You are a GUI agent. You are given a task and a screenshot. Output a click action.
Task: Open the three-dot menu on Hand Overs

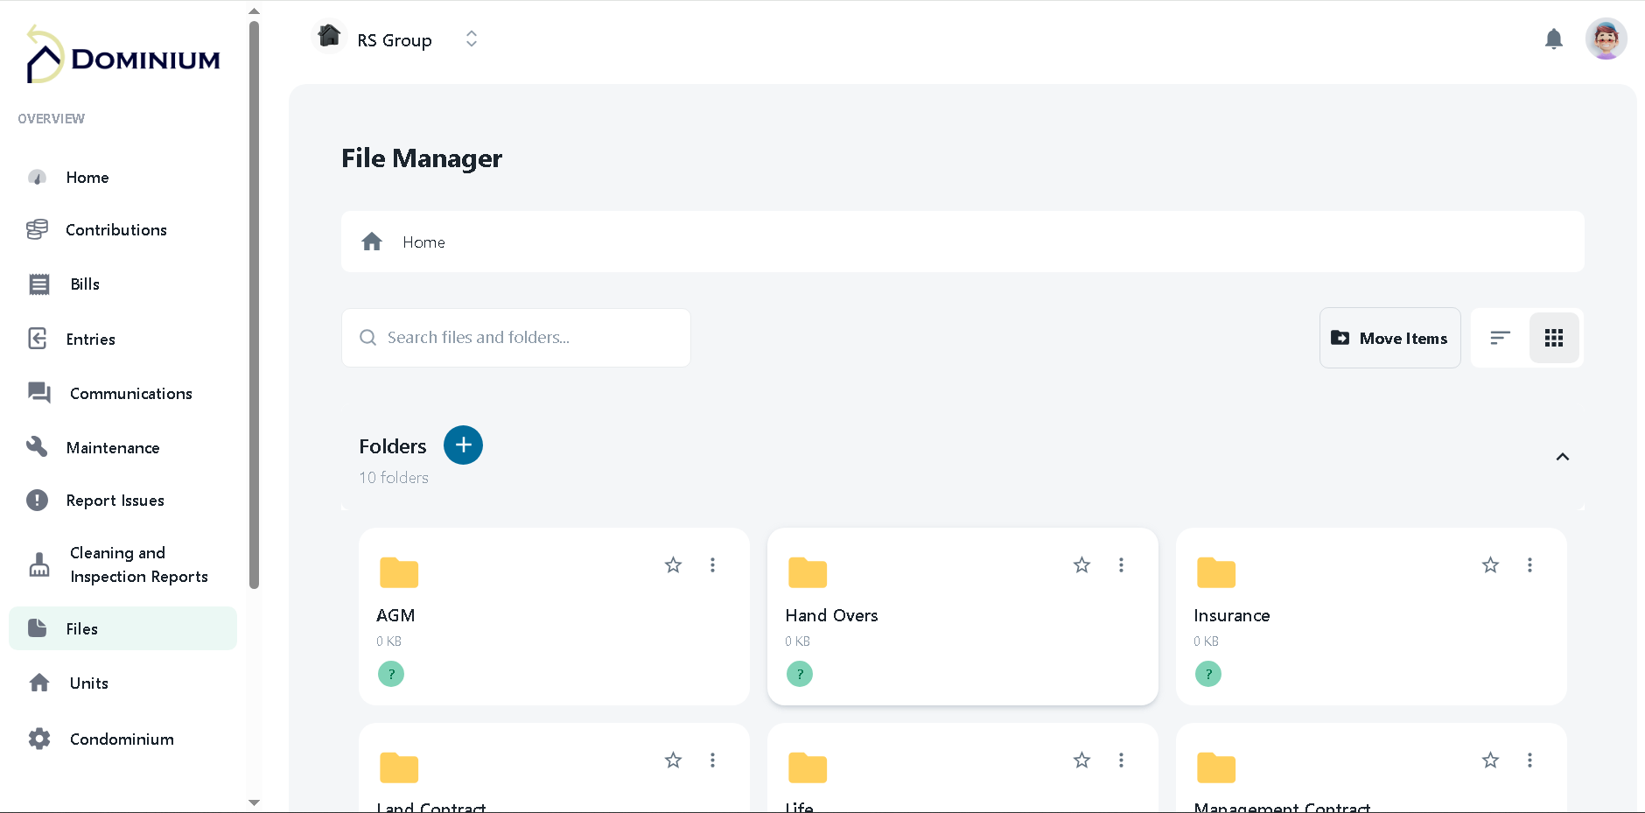(x=1121, y=565)
